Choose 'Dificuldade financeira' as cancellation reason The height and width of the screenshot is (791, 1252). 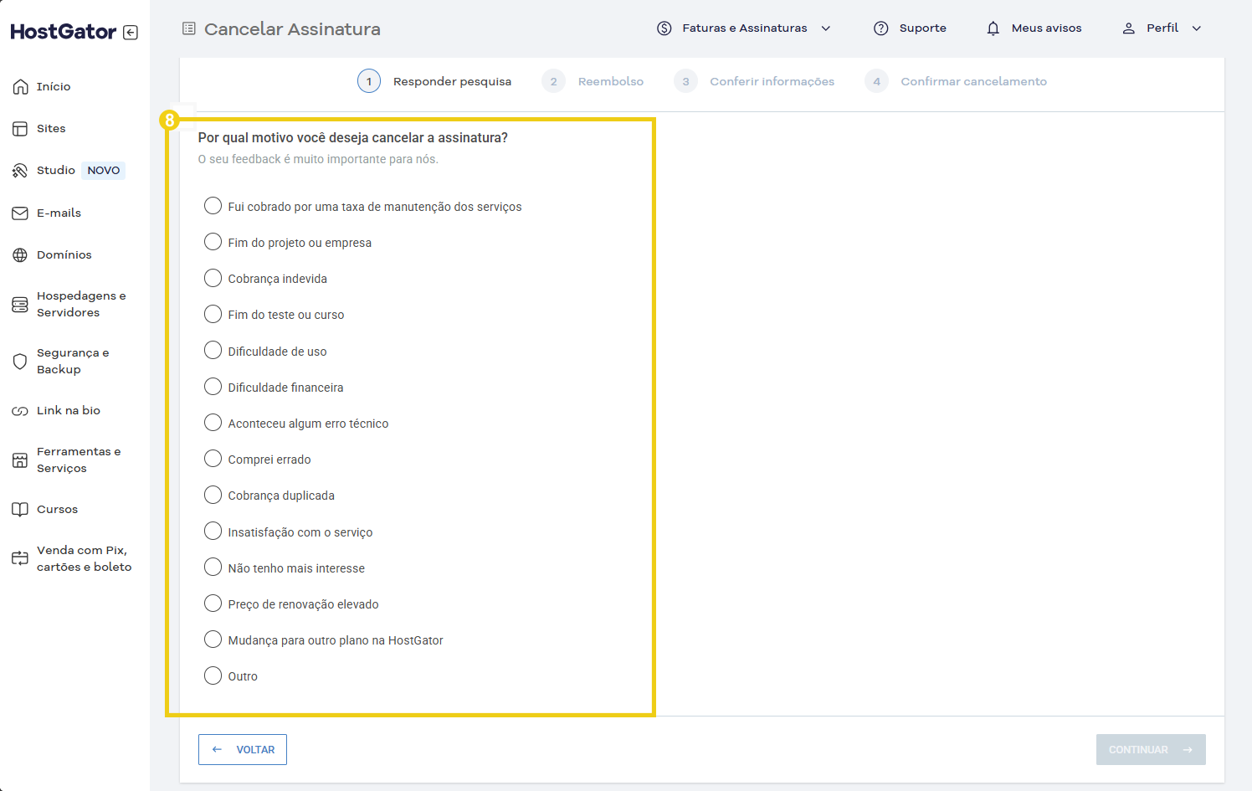pos(213,386)
